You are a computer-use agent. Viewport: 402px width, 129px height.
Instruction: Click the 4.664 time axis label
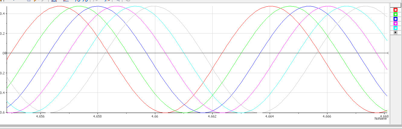[270, 116]
